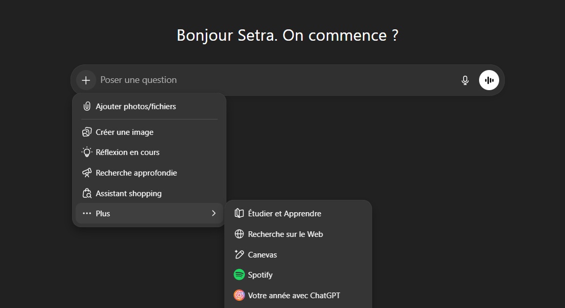Click the plus icon in the question bar
The image size is (565, 308).
pos(85,80)
